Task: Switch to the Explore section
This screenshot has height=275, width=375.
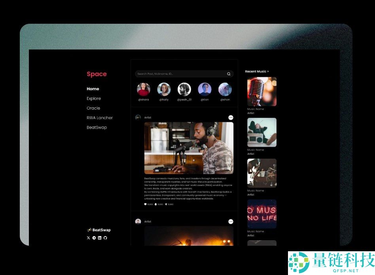Action: click(94, 99)
